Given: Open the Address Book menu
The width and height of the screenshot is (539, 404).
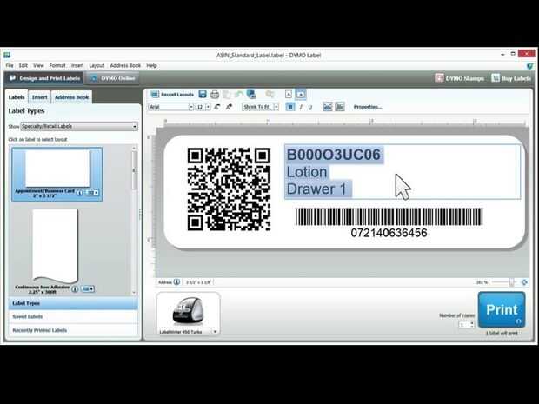Looking at the screenshot, I should click(125, 66).
